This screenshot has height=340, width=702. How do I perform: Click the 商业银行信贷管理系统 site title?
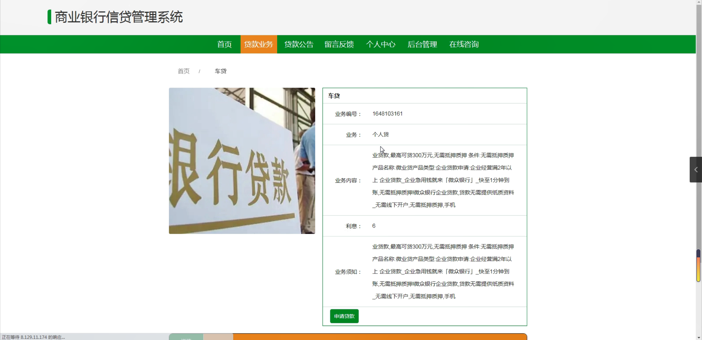tap(119, 17)
